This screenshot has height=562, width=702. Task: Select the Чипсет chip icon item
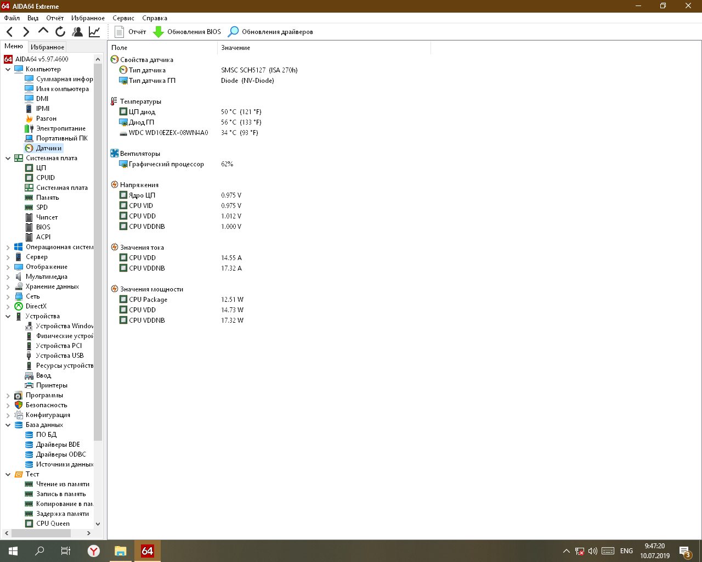(x=29, y=217)
